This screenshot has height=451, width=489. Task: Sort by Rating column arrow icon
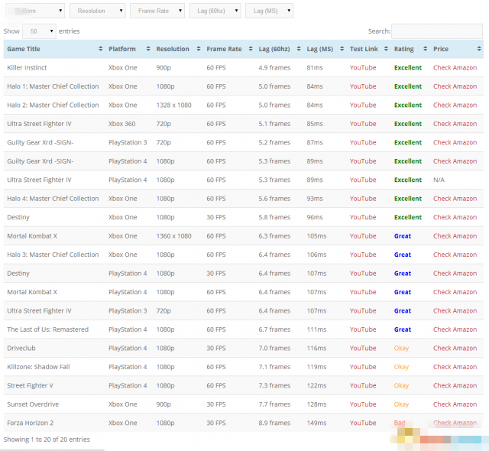pyautogui.click(x=424, y=49)
